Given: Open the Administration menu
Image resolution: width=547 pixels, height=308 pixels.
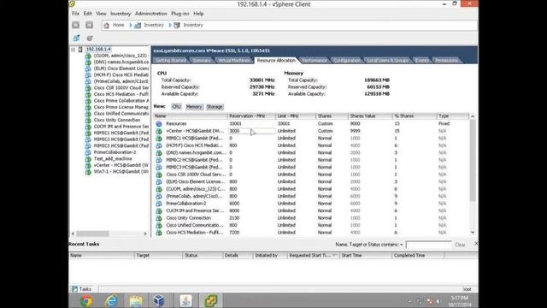Looking at the screenshot, I should 151,14.
